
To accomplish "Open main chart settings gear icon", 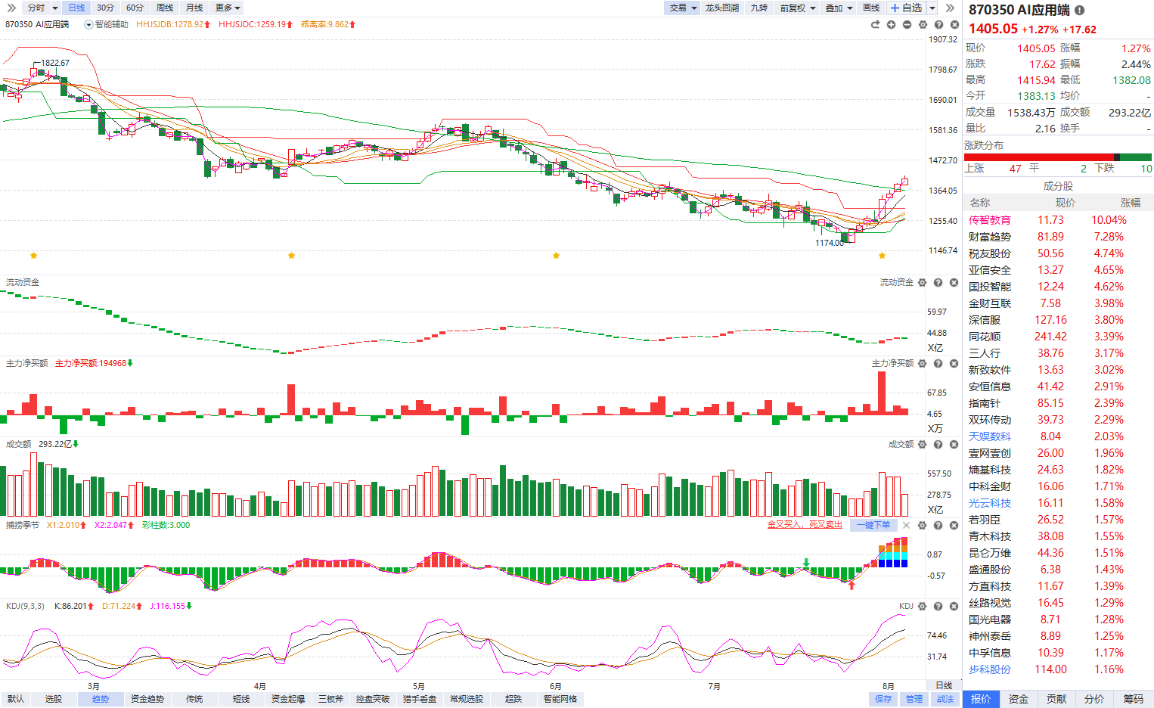I will [x=923, y=25].
